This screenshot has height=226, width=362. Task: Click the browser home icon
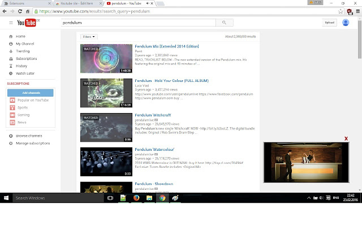28,11
